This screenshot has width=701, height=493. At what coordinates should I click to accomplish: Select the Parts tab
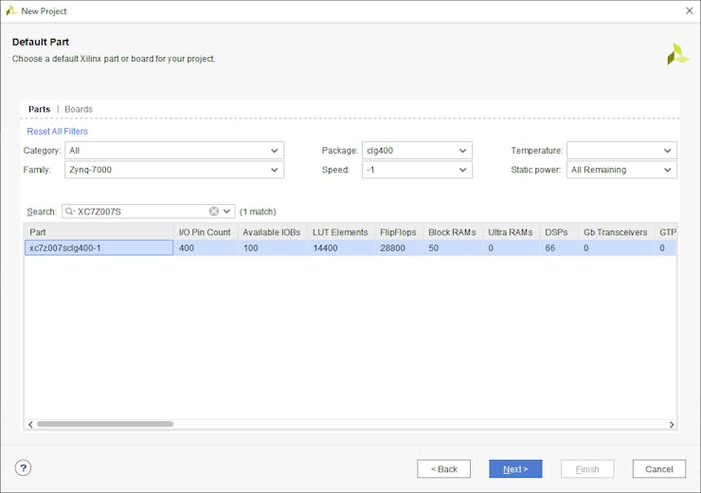tap(39, 109)
